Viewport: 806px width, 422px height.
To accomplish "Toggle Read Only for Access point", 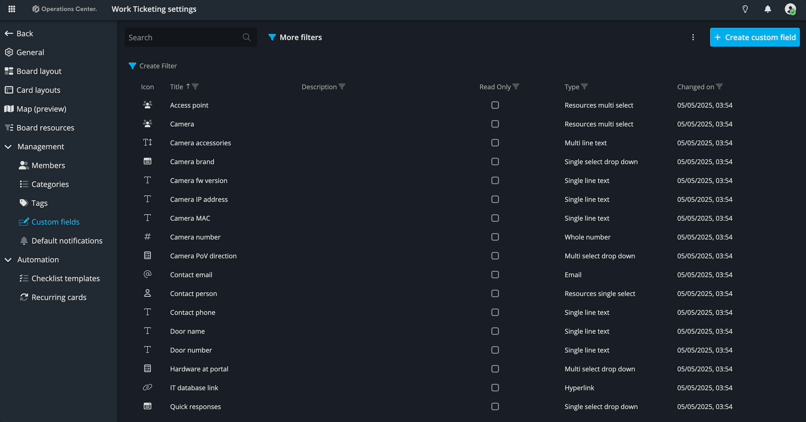I will coord(495,105).
